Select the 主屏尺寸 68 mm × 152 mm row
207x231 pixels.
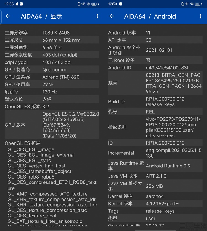[52, 40]
